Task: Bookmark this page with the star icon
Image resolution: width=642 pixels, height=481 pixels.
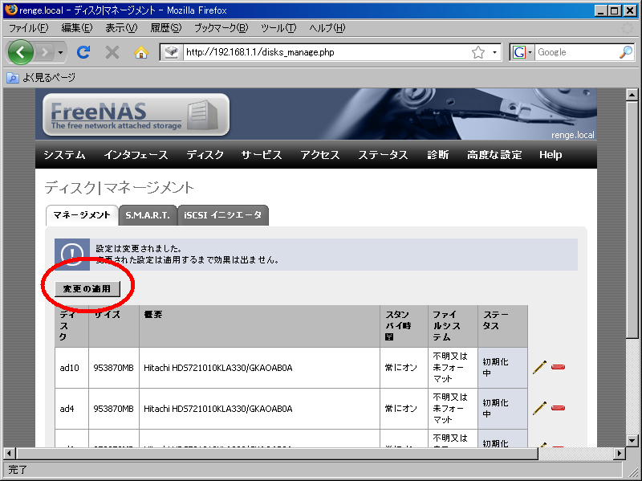Action: (478, 52)
